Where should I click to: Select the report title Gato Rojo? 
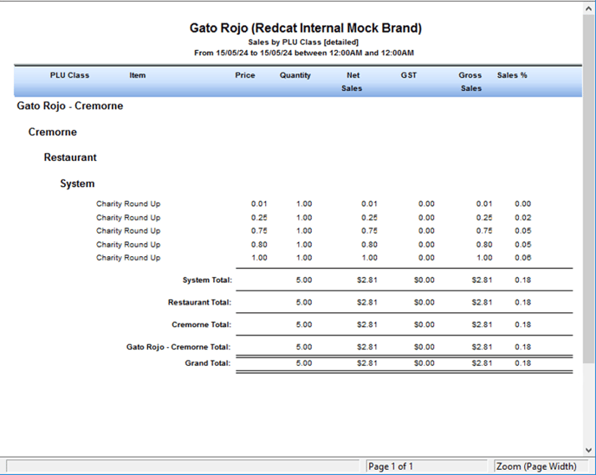click(306, 28)
